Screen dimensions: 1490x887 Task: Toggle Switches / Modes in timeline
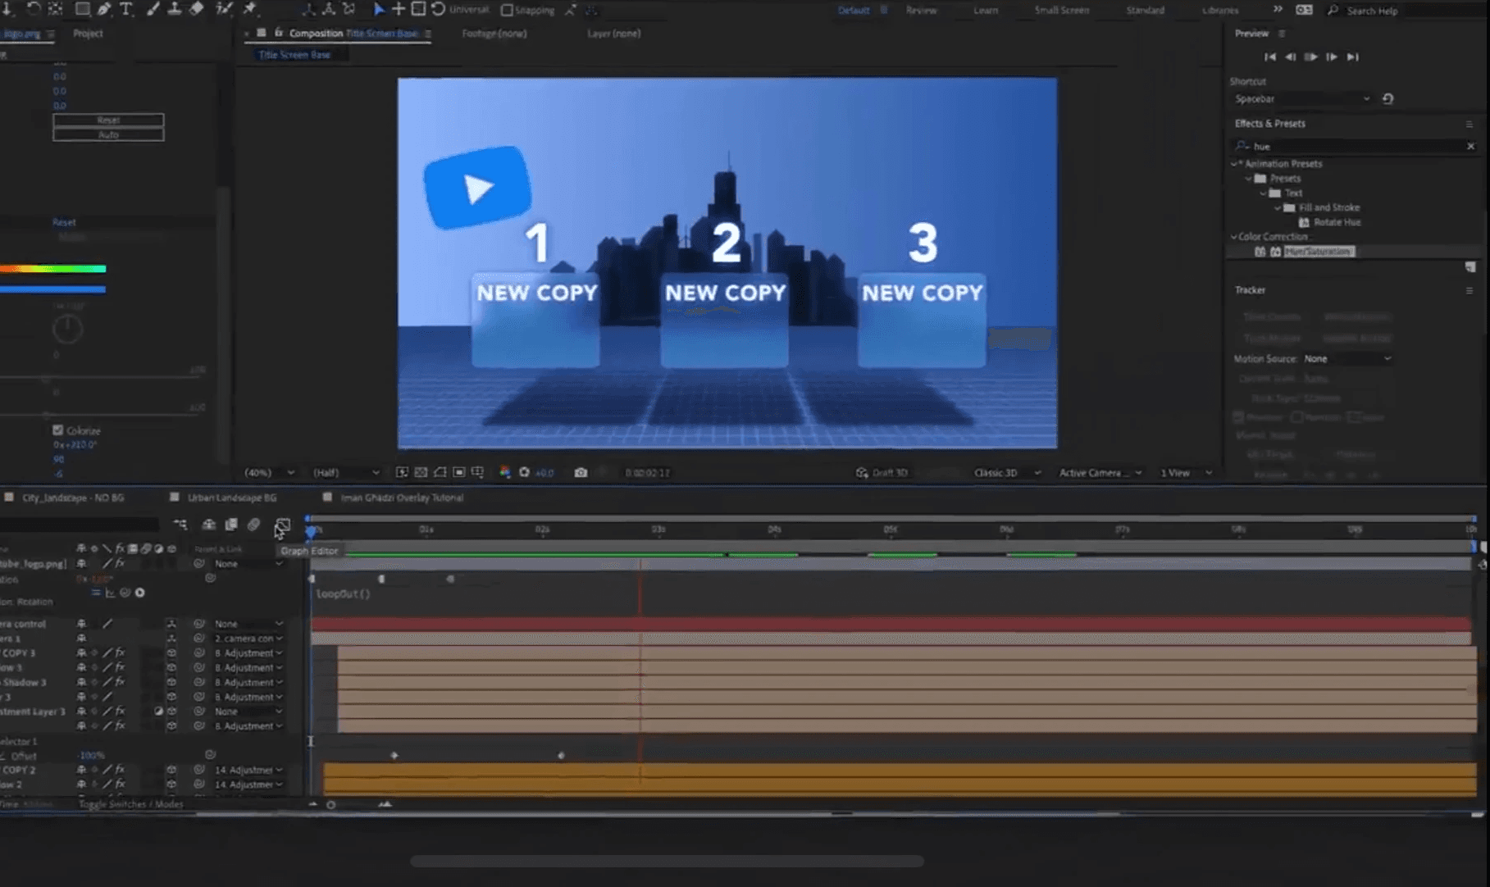(x=131, y=804)
